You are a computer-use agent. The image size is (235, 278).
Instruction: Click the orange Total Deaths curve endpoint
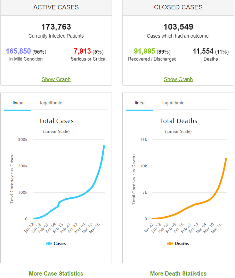[x=226, y=159]
